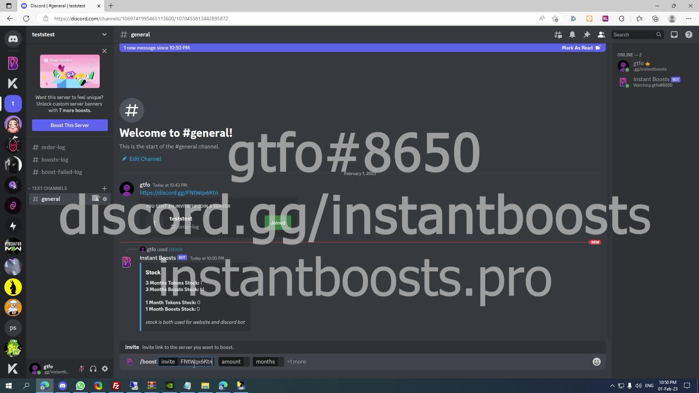Viewport: 699px width, 393px height.
Task: View pinned messages
Action: pyautogui.click(x=587, y=34)
